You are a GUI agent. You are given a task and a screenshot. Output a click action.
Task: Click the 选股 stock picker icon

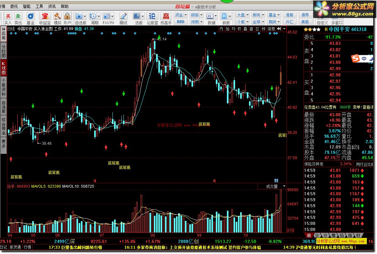click(x=137, y=16)
